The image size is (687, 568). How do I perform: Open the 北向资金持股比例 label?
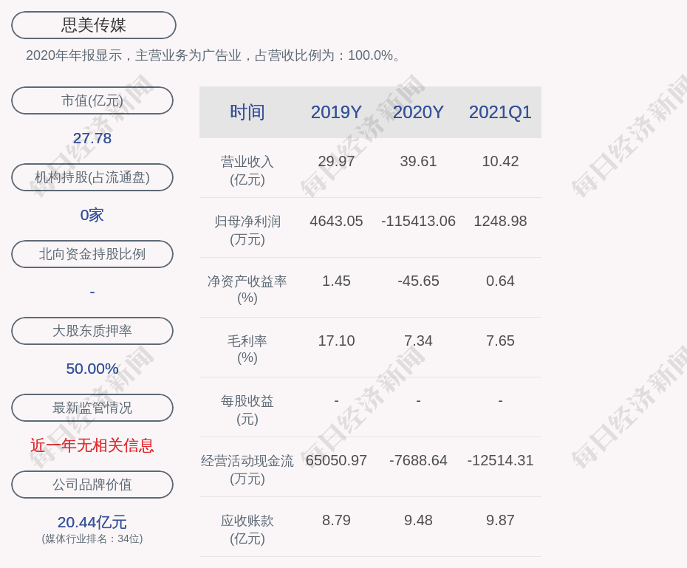point(92,254)
